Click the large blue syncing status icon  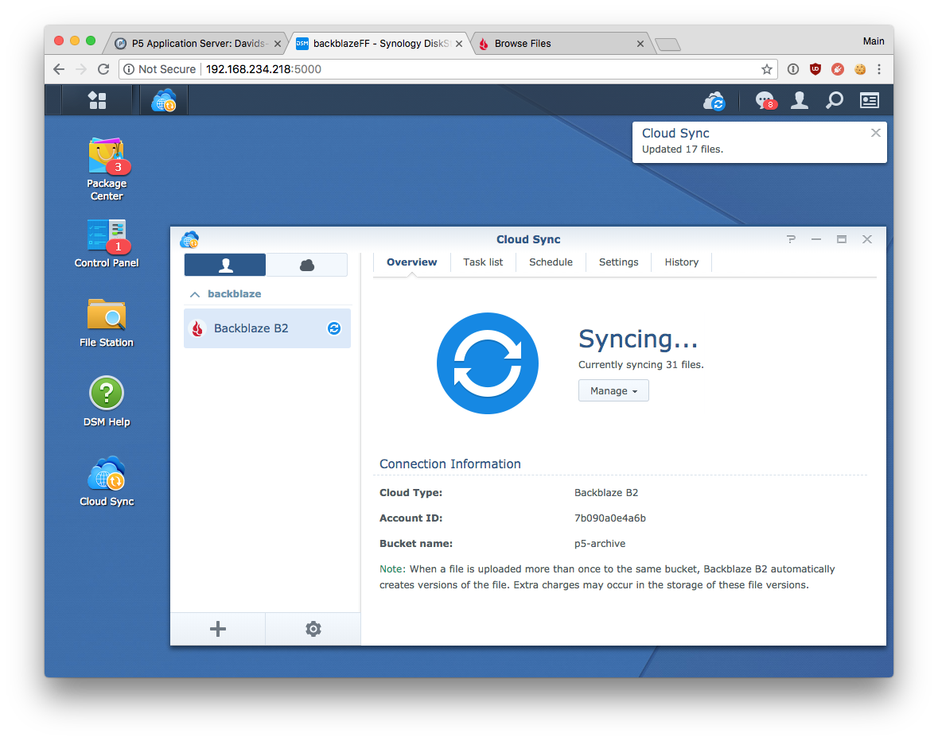pos(488,363)
